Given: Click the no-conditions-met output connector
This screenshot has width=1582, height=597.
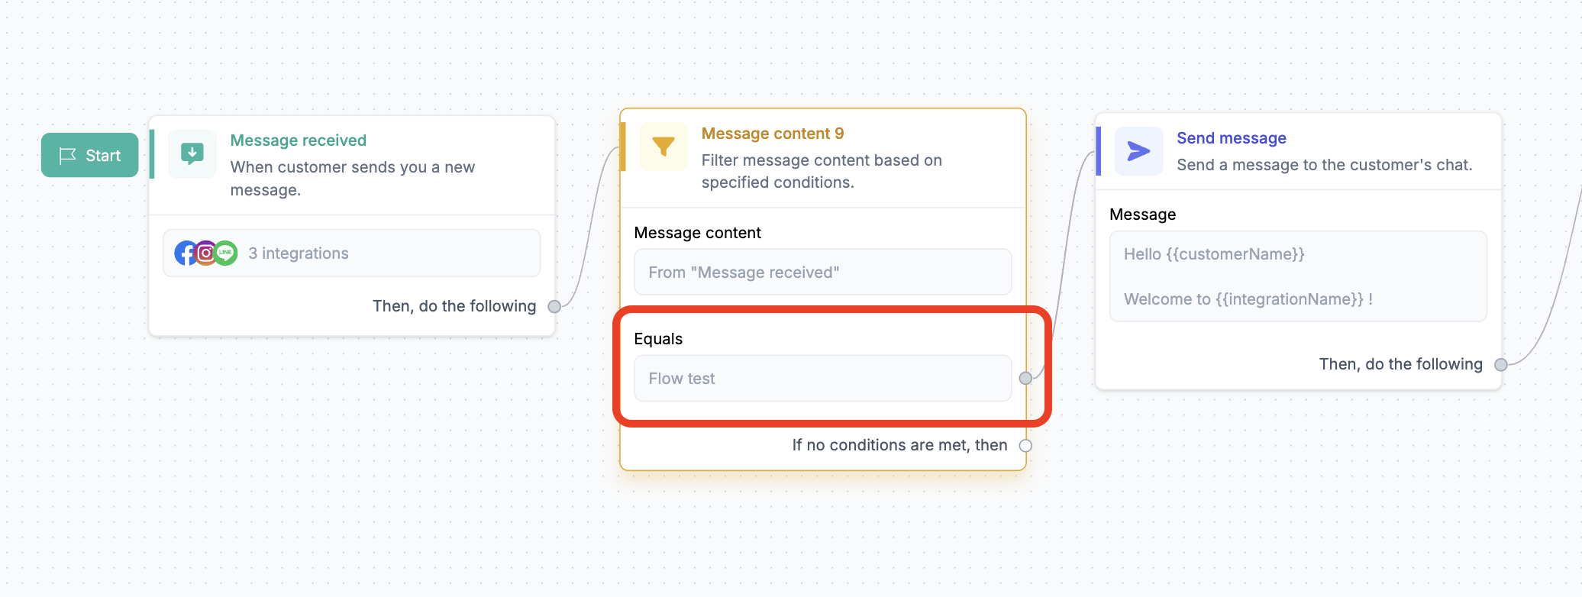Looking at the screenshot, I should 1025,446.
